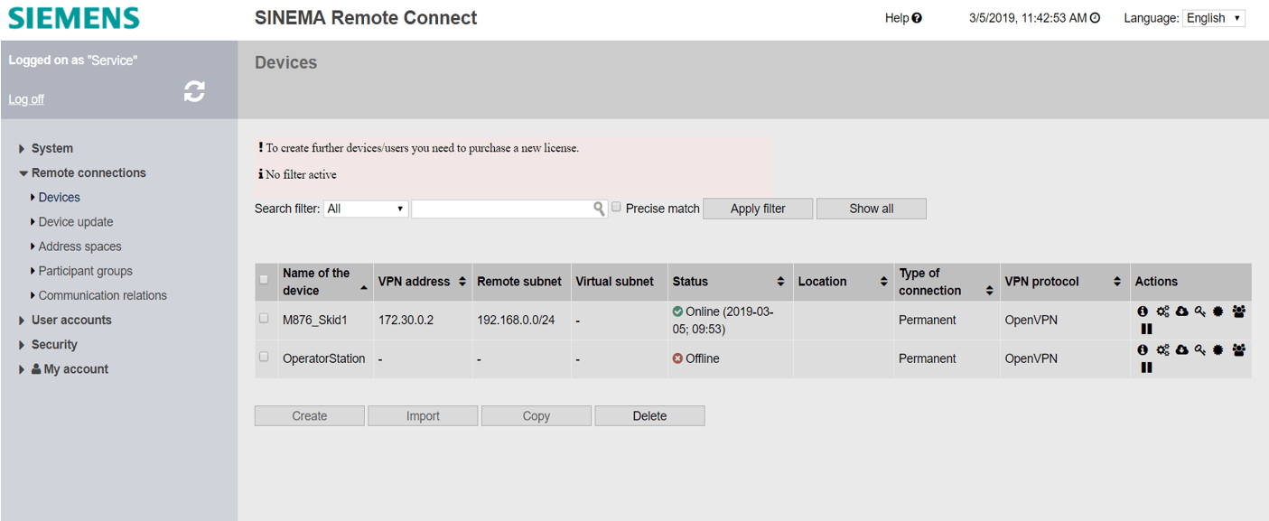This screenshot has width=1269, height=521.
Task: Click the Create button
Action: coord(310,416)
